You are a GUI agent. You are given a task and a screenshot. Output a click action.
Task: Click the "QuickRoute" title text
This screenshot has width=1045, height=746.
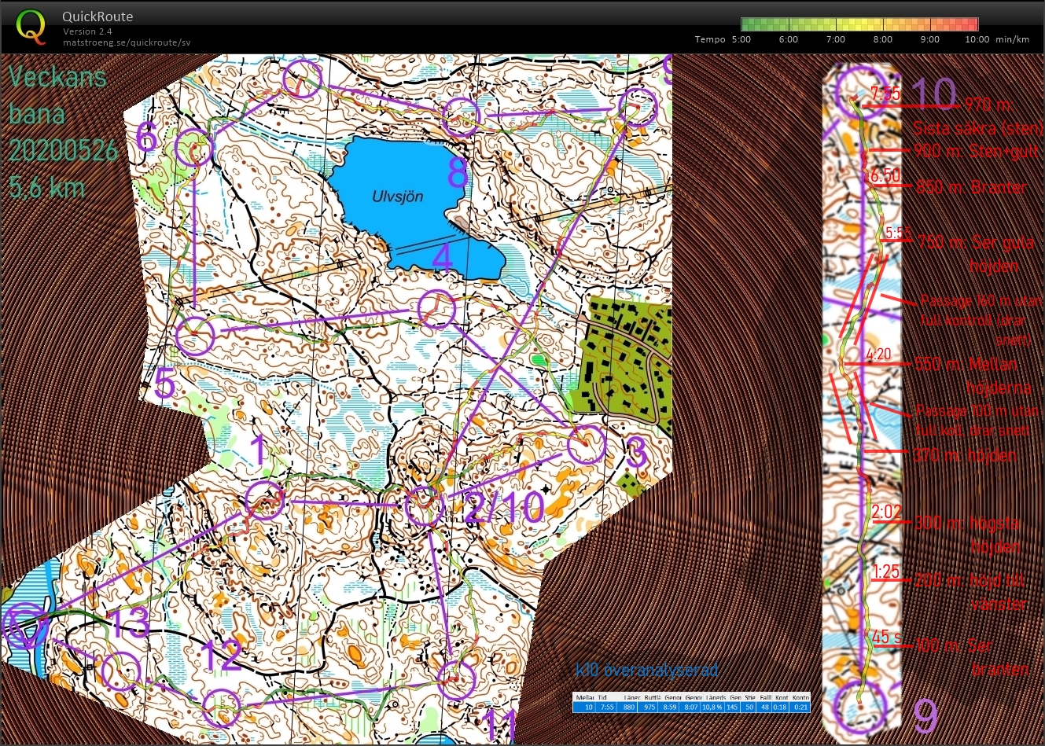(98, 17)
